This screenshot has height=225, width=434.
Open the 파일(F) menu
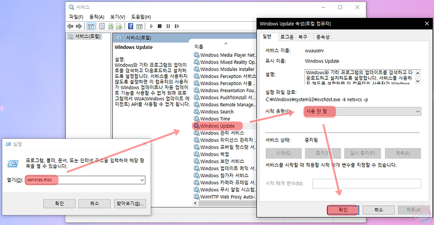[x=76, y=17]
